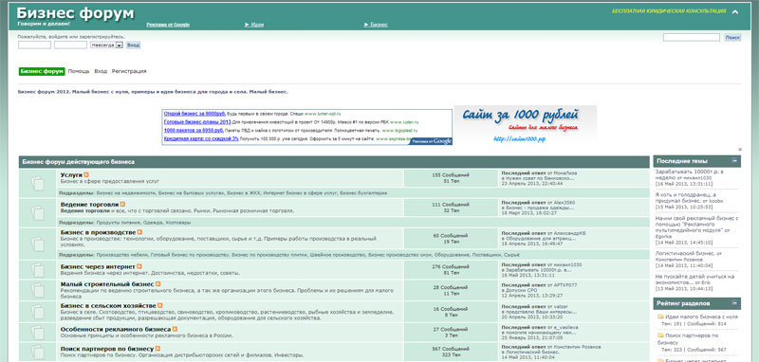The image size is (759, 362).
Task: Click the folder icon in the Бизнес в сельском хозяйстве row
Action: [37, 312]
